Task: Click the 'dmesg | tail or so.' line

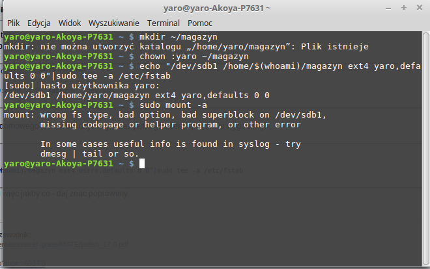Action: coord(89,154)
